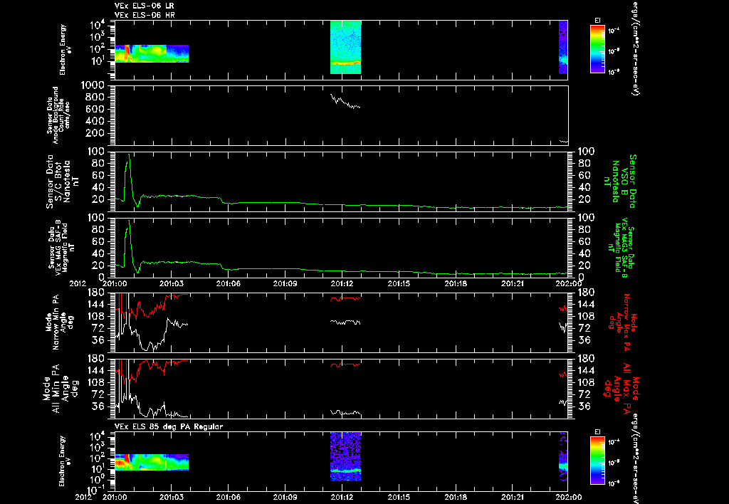Image resolution: width=729 pixels, height=504 pixels.
Task: Click the '201:15' label on the bottom time axis
Action: (x=399, y=497)
